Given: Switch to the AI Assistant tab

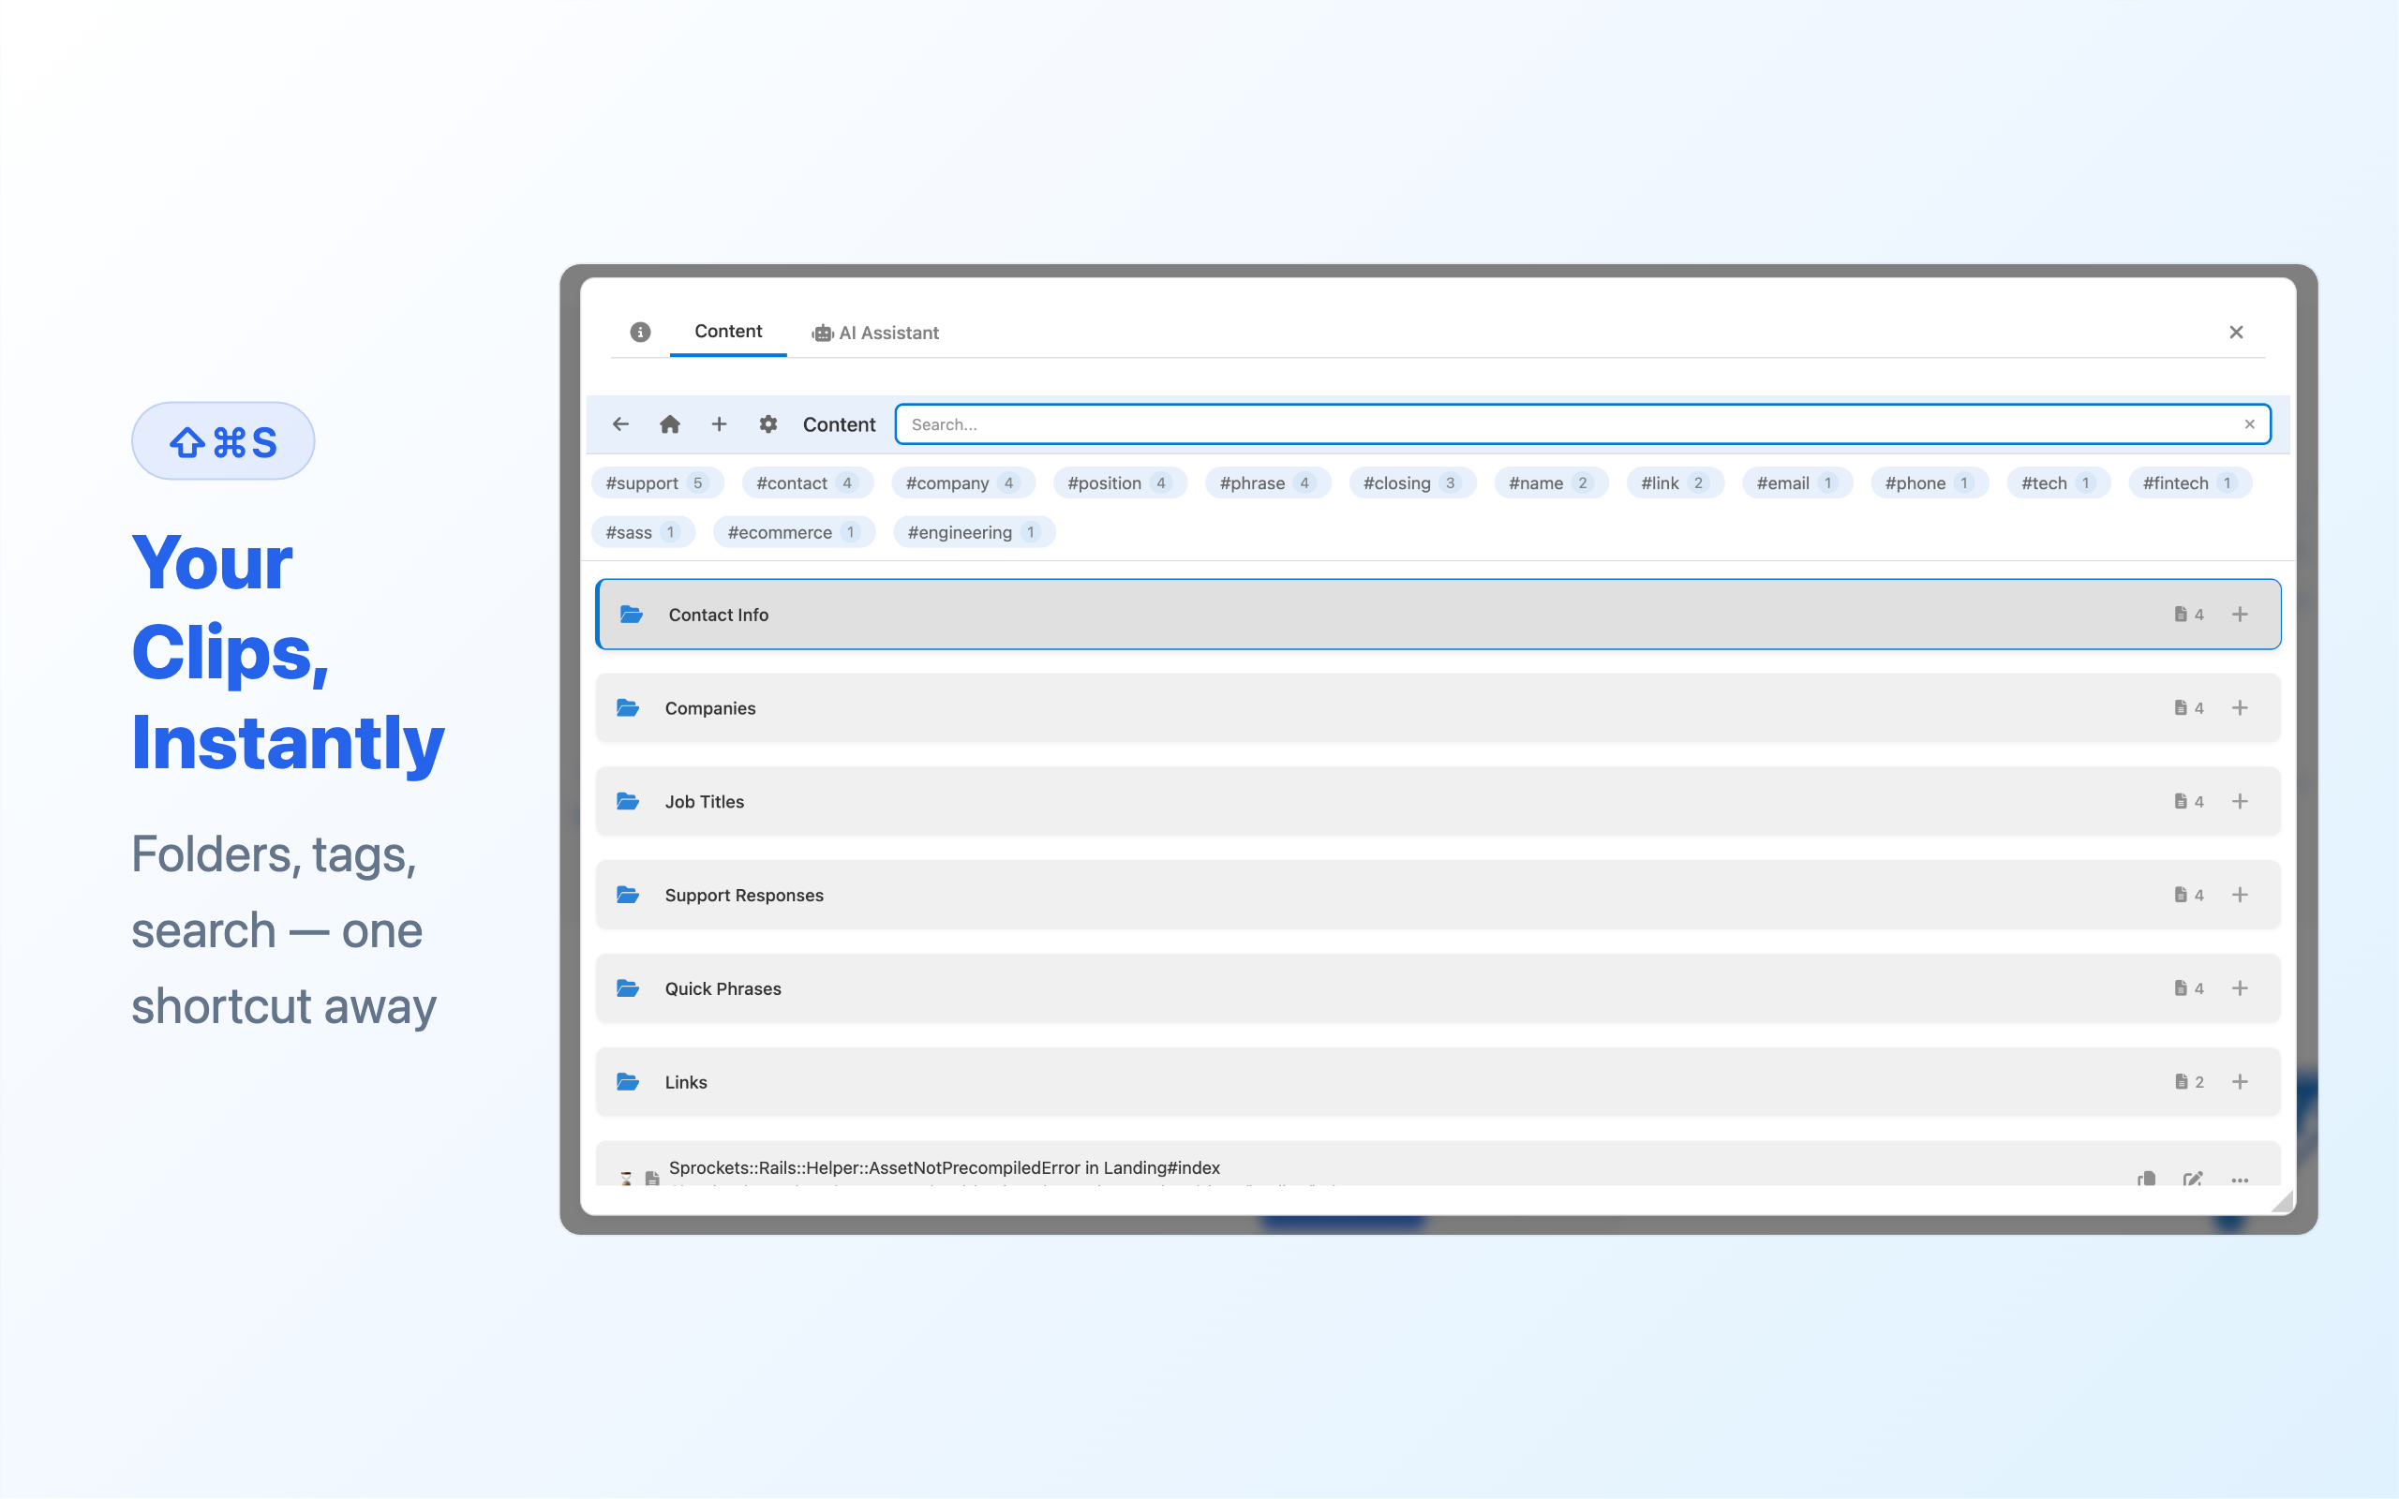Looking at the screenshot, I should (875, 334).
